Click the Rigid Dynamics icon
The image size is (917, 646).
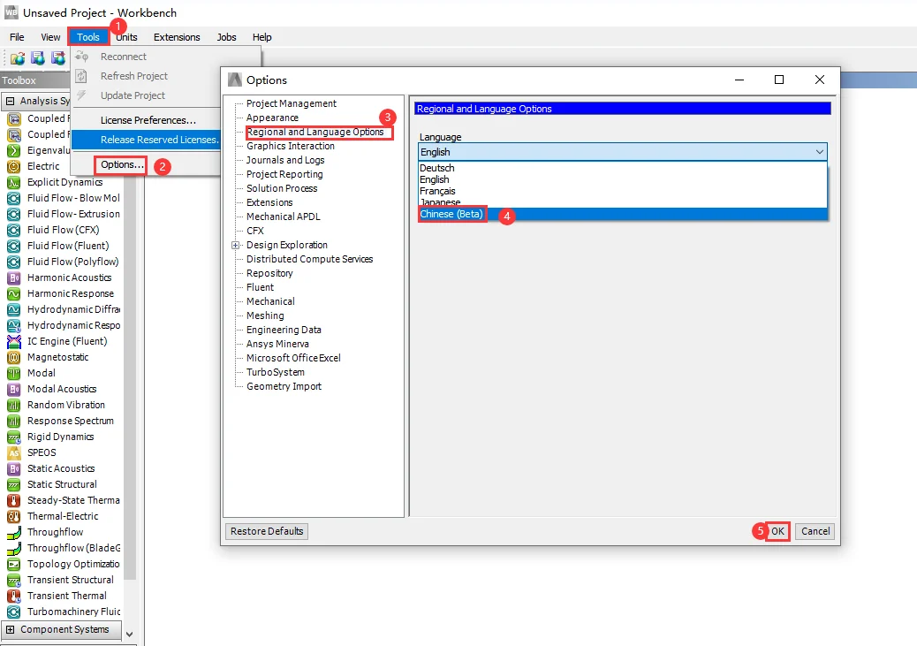[x=13, y=437]
